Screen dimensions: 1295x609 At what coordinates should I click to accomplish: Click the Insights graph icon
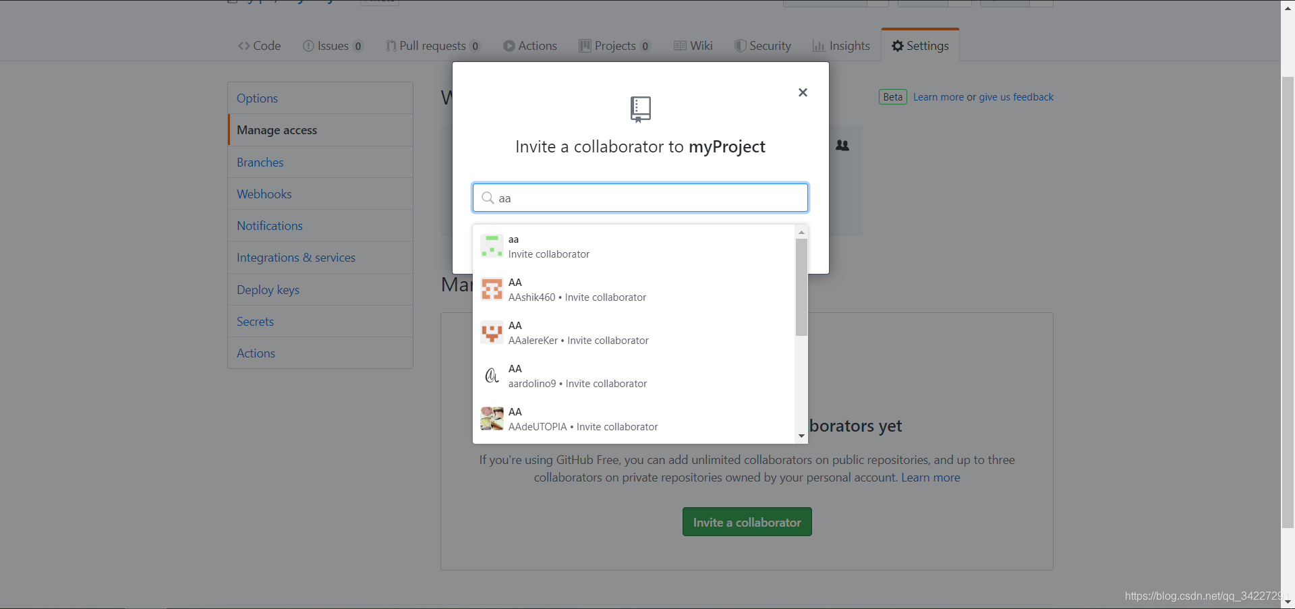819,46
